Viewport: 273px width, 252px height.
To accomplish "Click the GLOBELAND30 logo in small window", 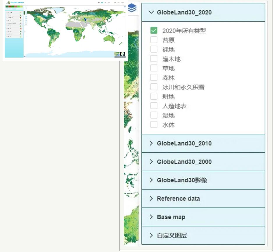I will coord(15,3).
